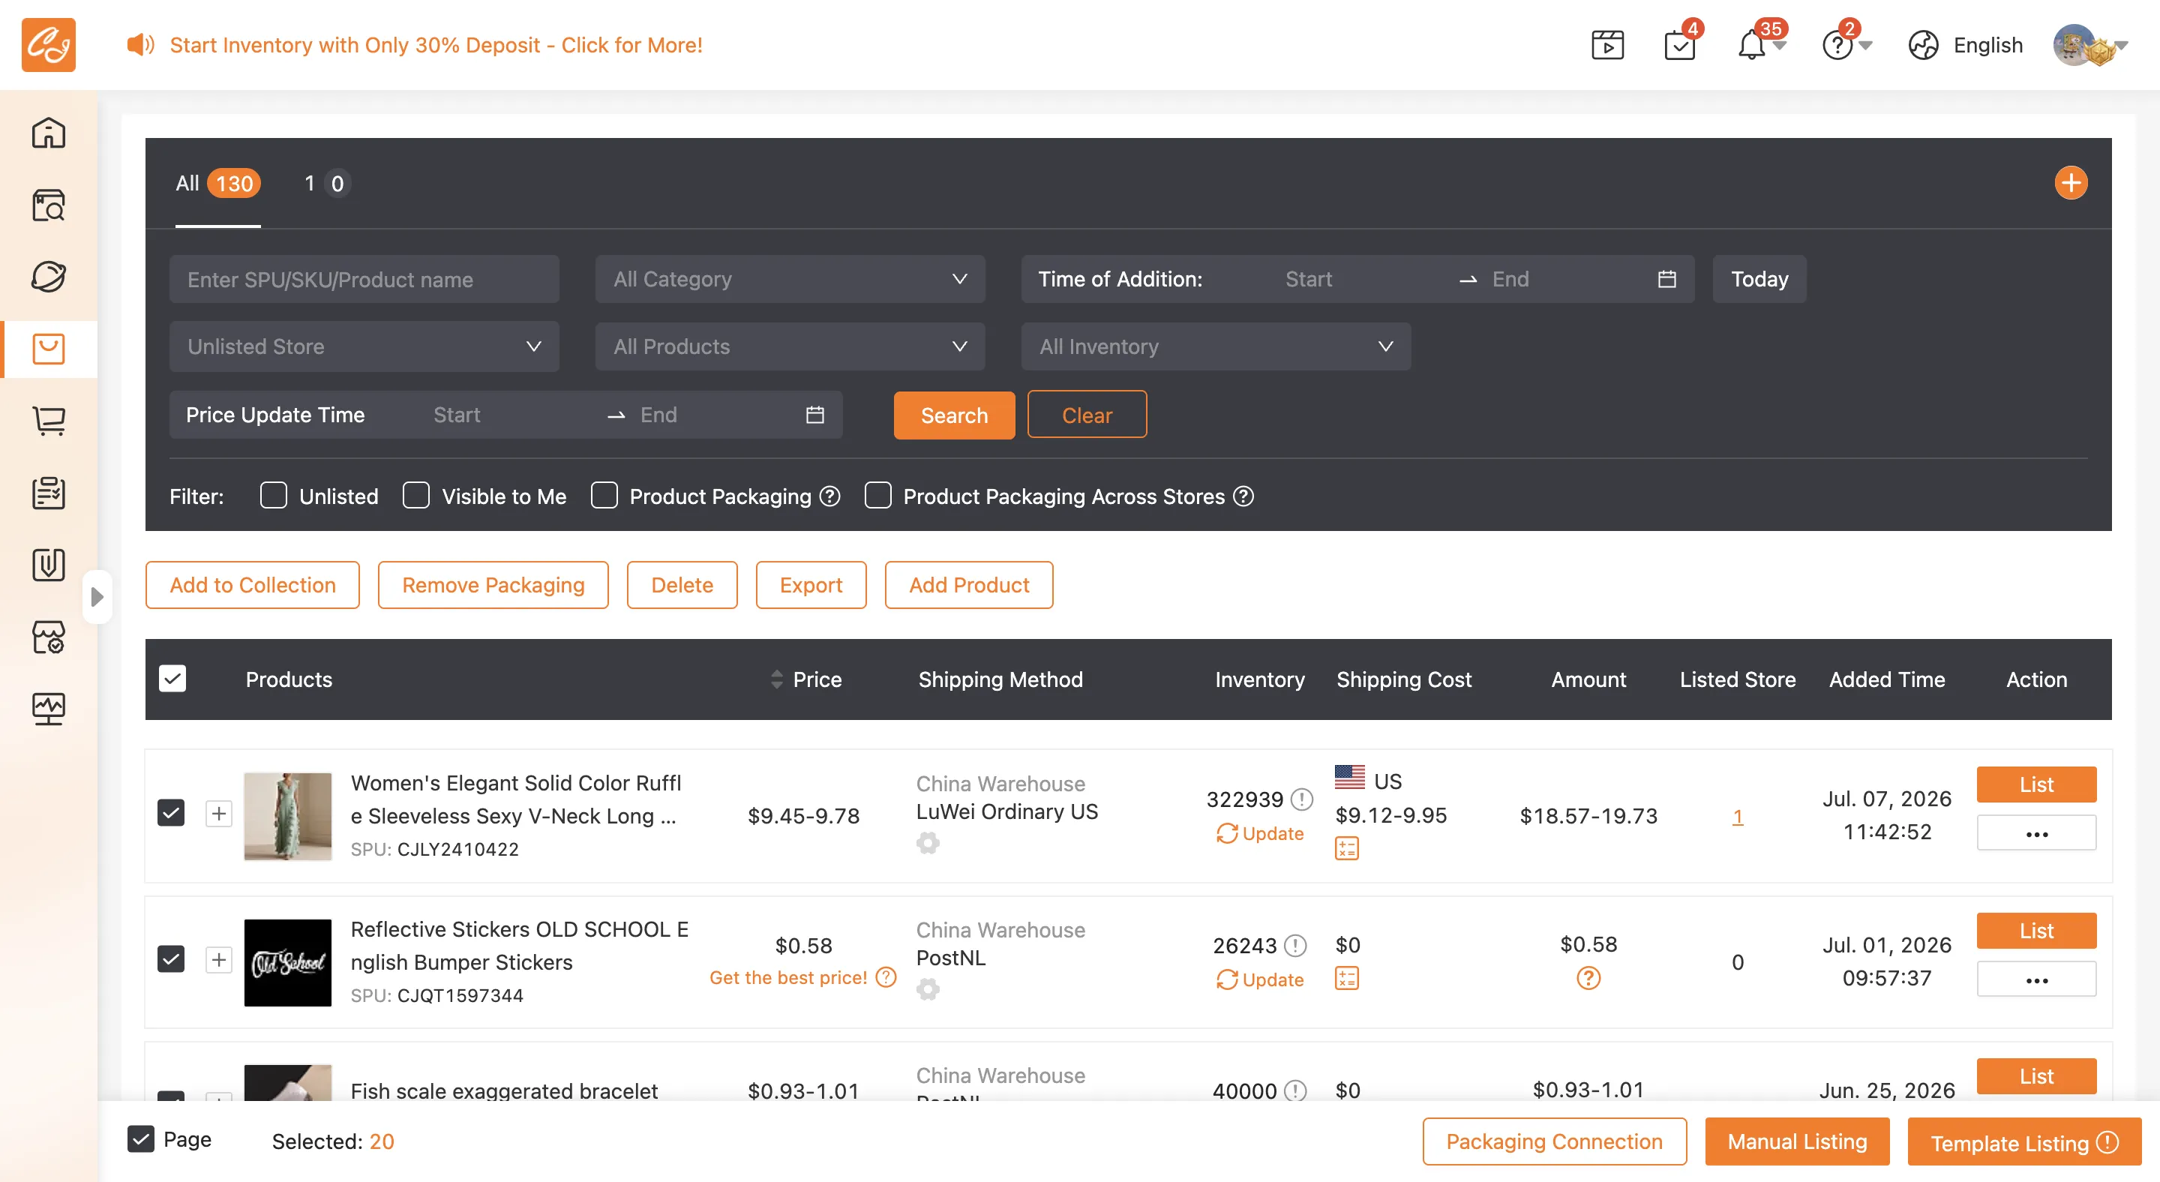
Task: Open the cart sidebar icon
Action: (x=48, y=421)
